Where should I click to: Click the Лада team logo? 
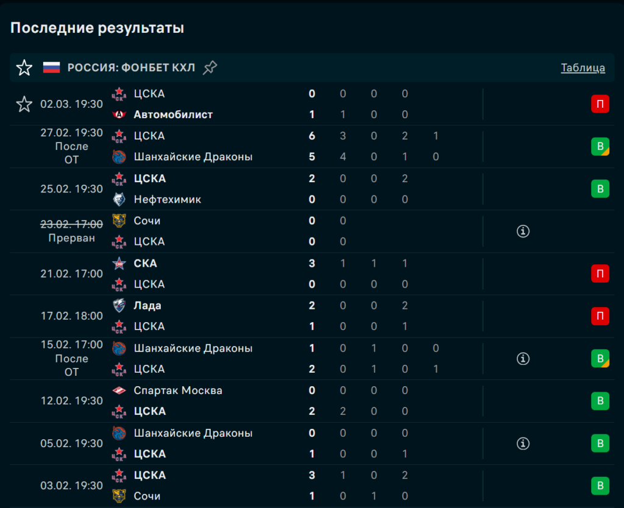tap(119, 306)
